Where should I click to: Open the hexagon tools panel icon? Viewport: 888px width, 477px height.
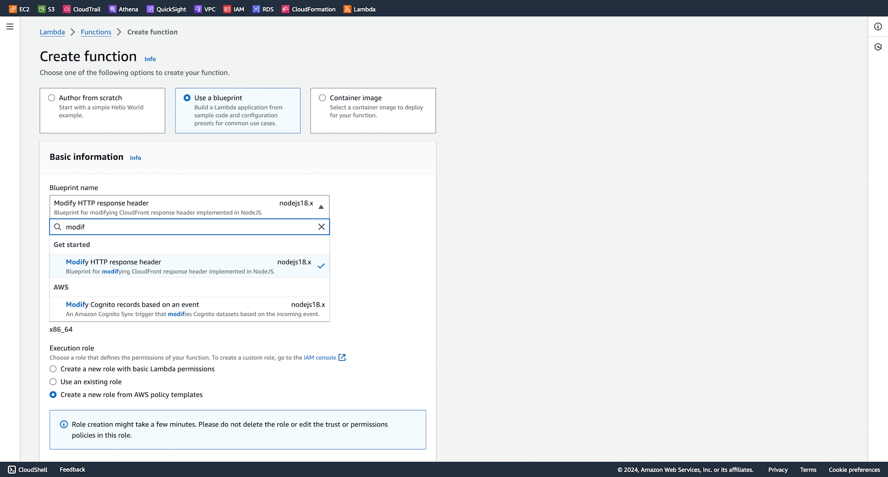(x=878, y=47)
